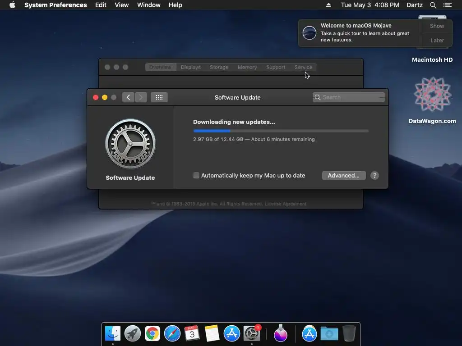This screenshot has height=346, width=462.
Task: Open System Preferences from the Dock
Action: (252, 334)
